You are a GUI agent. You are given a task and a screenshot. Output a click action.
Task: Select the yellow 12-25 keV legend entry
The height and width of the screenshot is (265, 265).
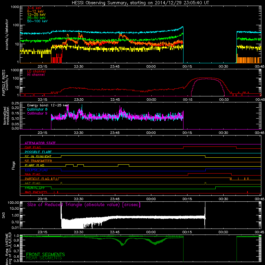(x=36, y=15)
